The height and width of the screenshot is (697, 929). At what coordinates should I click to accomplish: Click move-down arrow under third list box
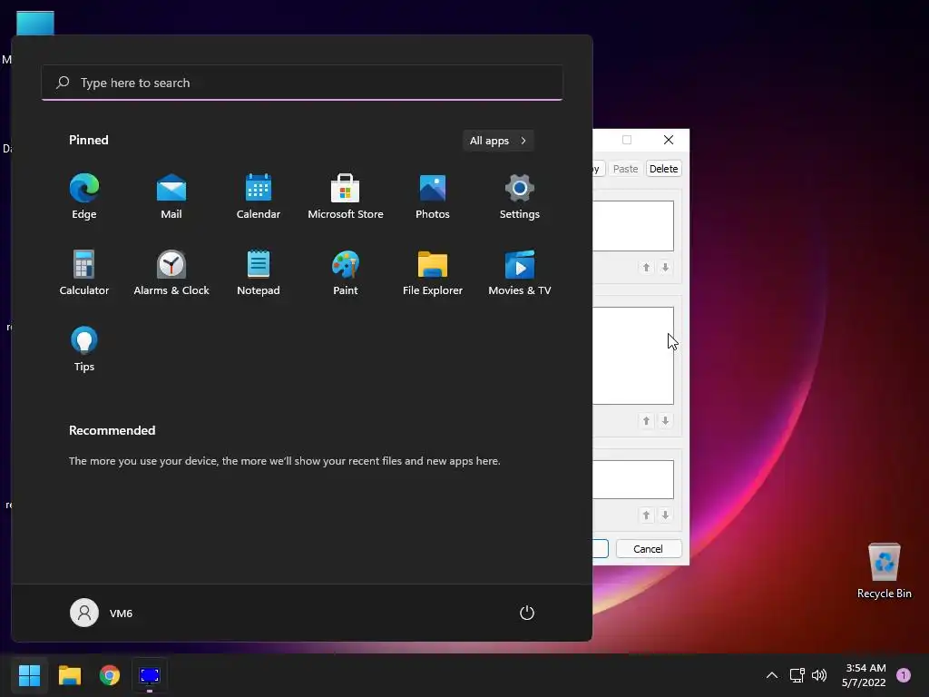click(665, 515)
